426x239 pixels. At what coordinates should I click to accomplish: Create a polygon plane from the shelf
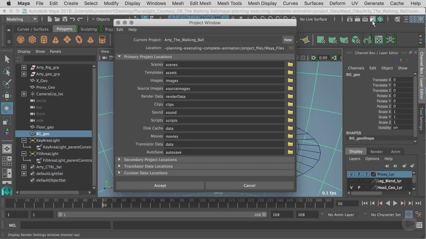(67, 40)
